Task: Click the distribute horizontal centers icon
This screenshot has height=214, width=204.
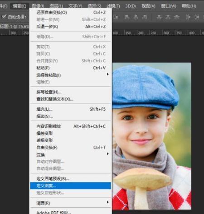Action: pyautogui.click(x=197, y=17)
